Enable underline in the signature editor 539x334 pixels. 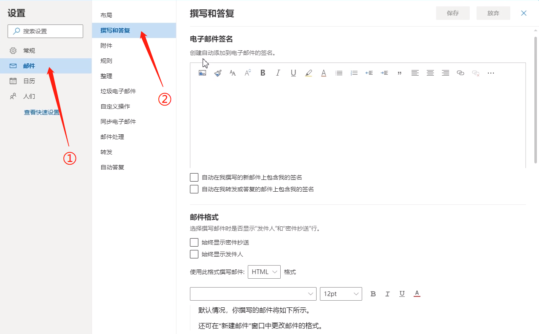[x=293, y=73]
